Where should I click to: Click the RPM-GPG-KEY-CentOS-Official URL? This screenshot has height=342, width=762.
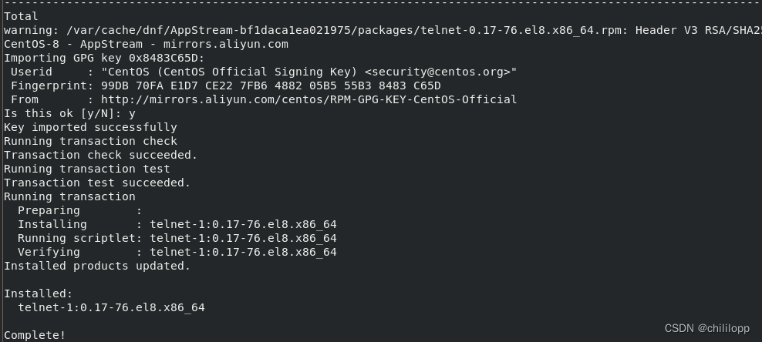(309, 99)
